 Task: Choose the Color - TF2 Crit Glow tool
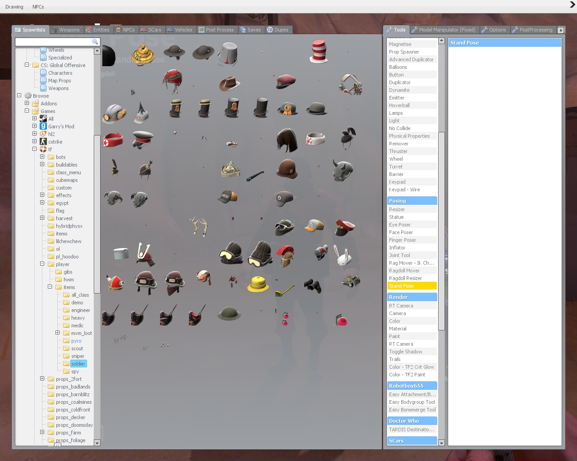pyautogui.click(x=412, y=367)
